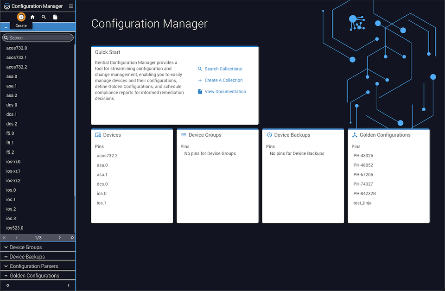The image size is (445, 291).
Task: Open the hamburger menu beside Configuration Manager
Action: pos(71,6)
